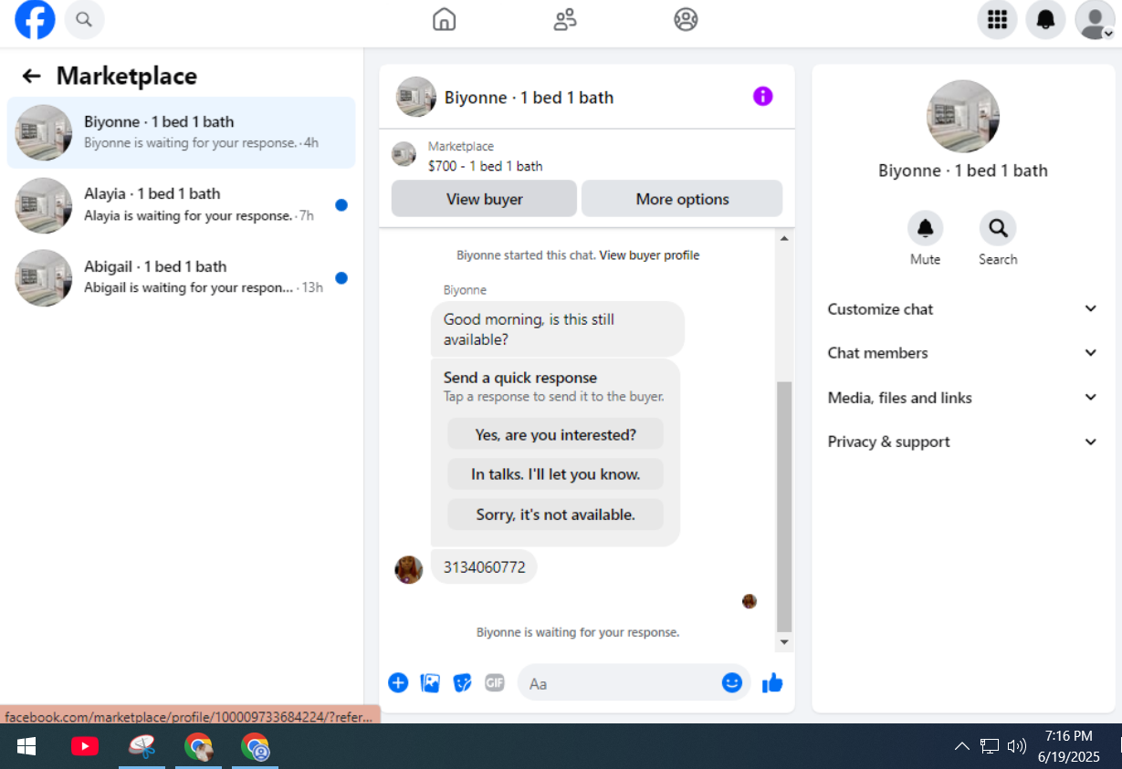The height and width of the screenshot is (769, 1122).
Task: Choose a GIF icon
Action: pyautogui.click(x=494, y=682)
